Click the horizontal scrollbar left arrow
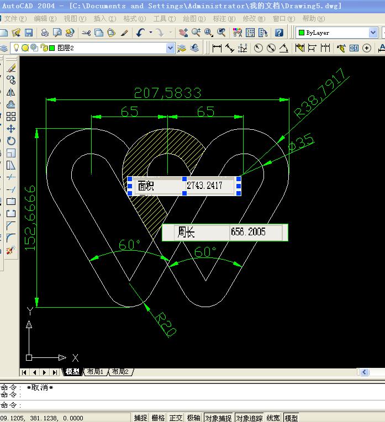 click(x=364, y=372)
